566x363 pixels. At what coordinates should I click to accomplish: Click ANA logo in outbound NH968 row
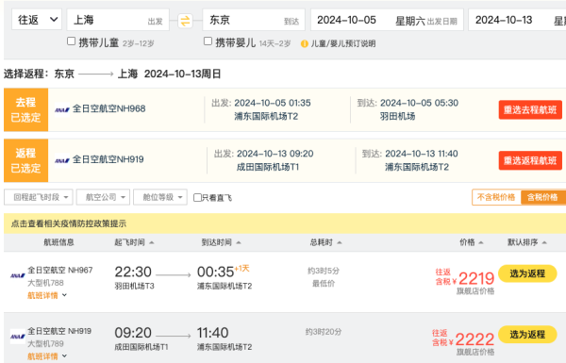click(x=62, y=109)
